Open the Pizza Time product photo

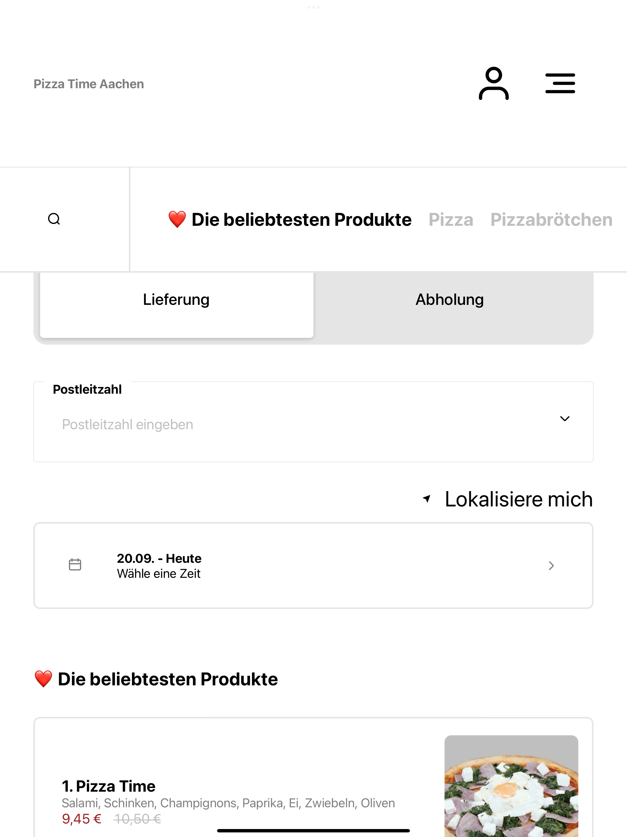pos(511,786)
